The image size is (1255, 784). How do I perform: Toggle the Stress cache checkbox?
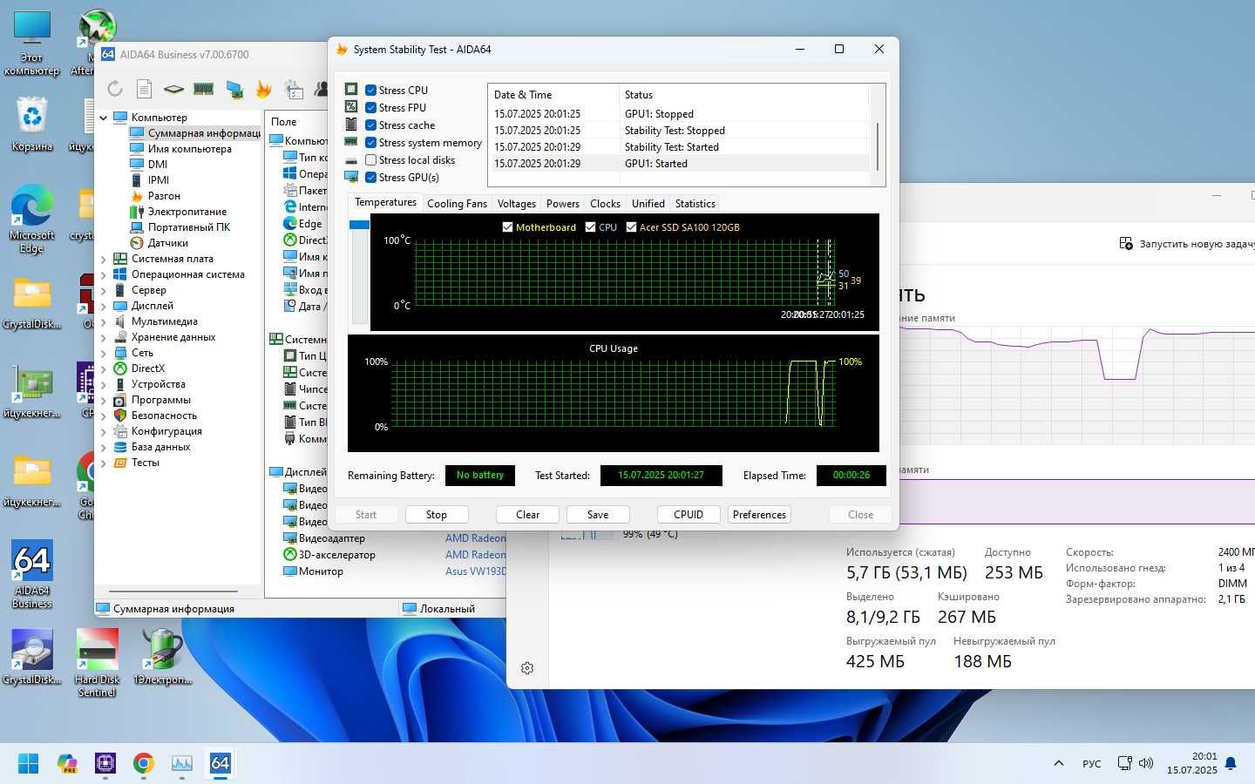click(x=371, y=125)
